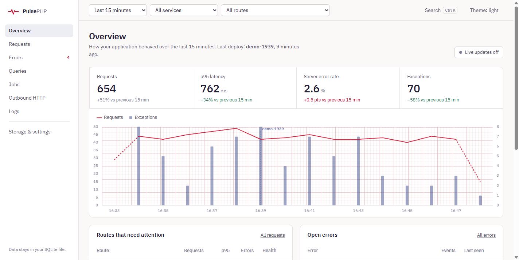Open Outbound HTTP in sidebar
This screenshot has height=260, width=519.
tap(39, 98)
